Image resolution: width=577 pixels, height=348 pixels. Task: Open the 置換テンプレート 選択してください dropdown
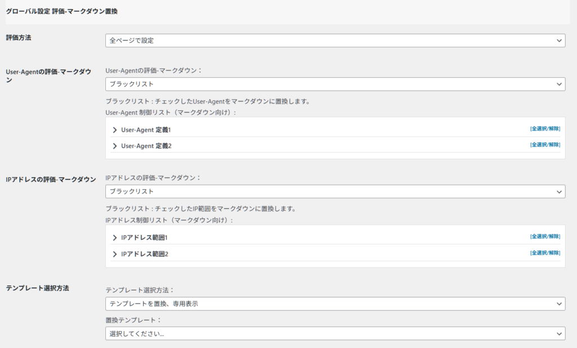335,333
